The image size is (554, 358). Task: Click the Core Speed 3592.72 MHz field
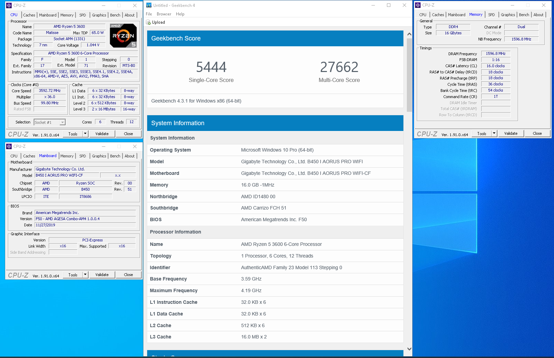pos(50,91)
